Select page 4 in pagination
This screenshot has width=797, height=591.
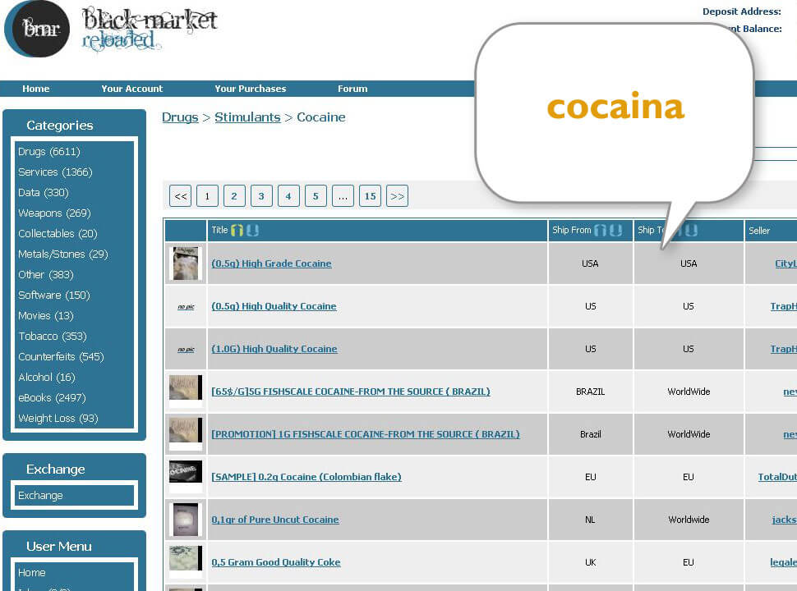tap(288, 196)
